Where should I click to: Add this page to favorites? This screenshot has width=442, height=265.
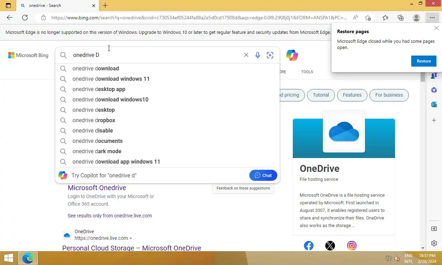tap(368, 18)
